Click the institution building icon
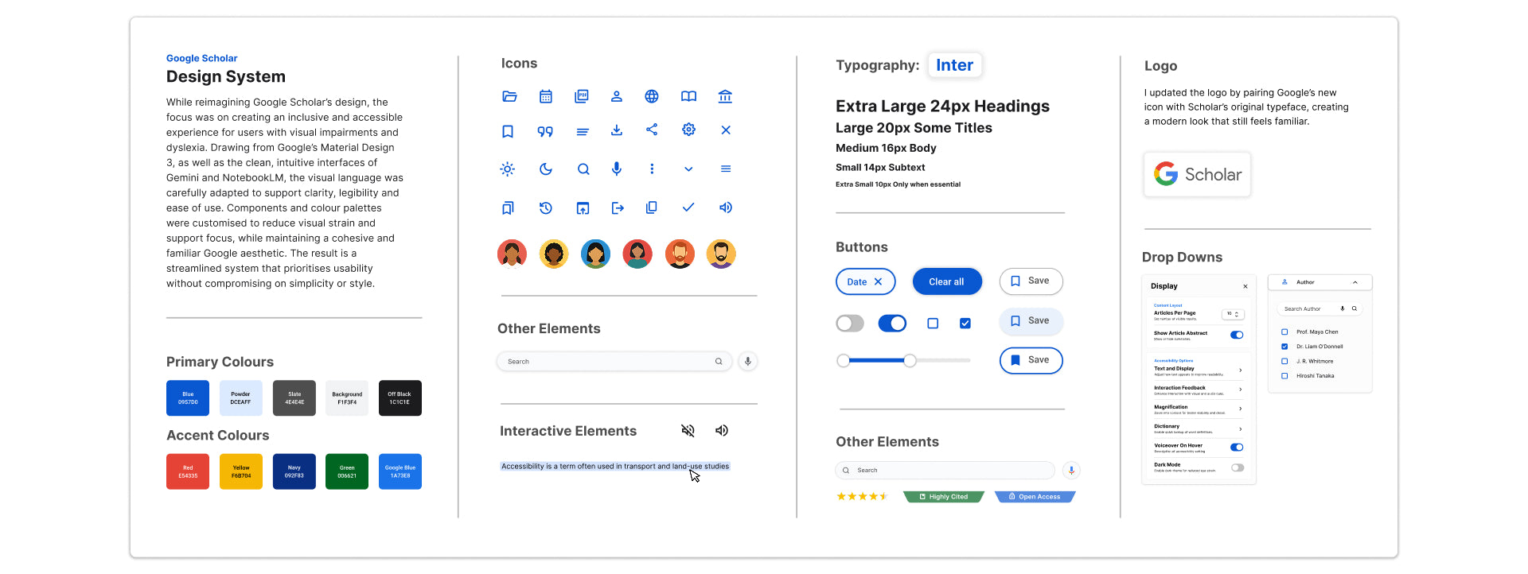Viewport: 1528px width, 574px height. (725, 96)
